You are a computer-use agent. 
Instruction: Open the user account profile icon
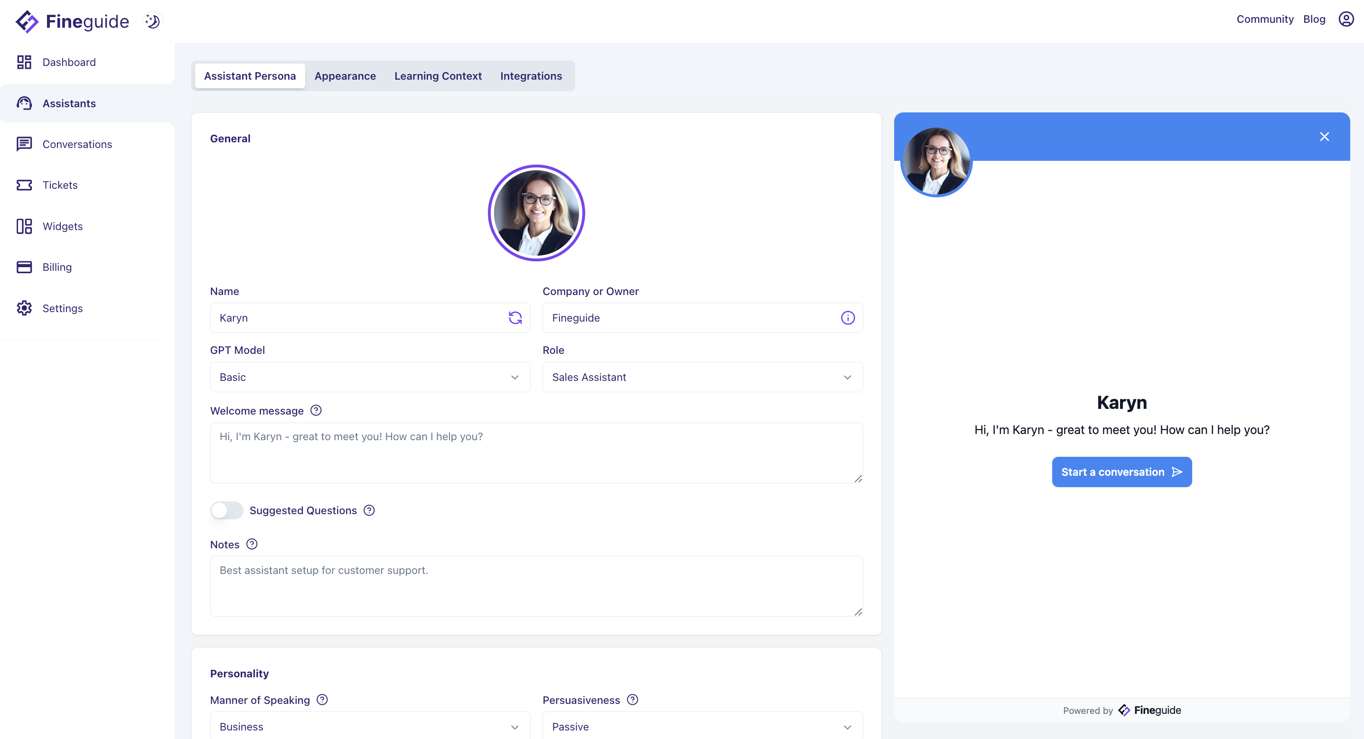point(1345,19)
